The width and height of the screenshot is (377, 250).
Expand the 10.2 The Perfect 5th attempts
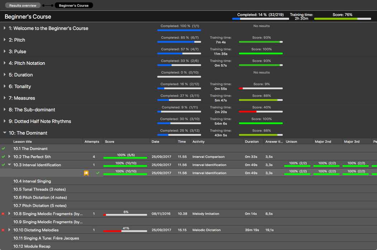[x=9, y=157]
